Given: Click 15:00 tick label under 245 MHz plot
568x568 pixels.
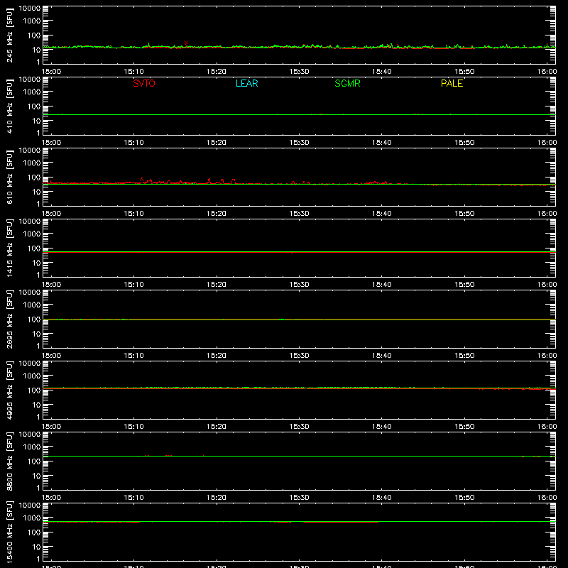Looking at the screenshot, I should click(51, 72).
